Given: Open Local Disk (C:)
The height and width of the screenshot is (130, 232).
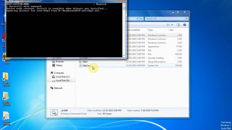Looking at the screenshot, I should pos(63,77).
